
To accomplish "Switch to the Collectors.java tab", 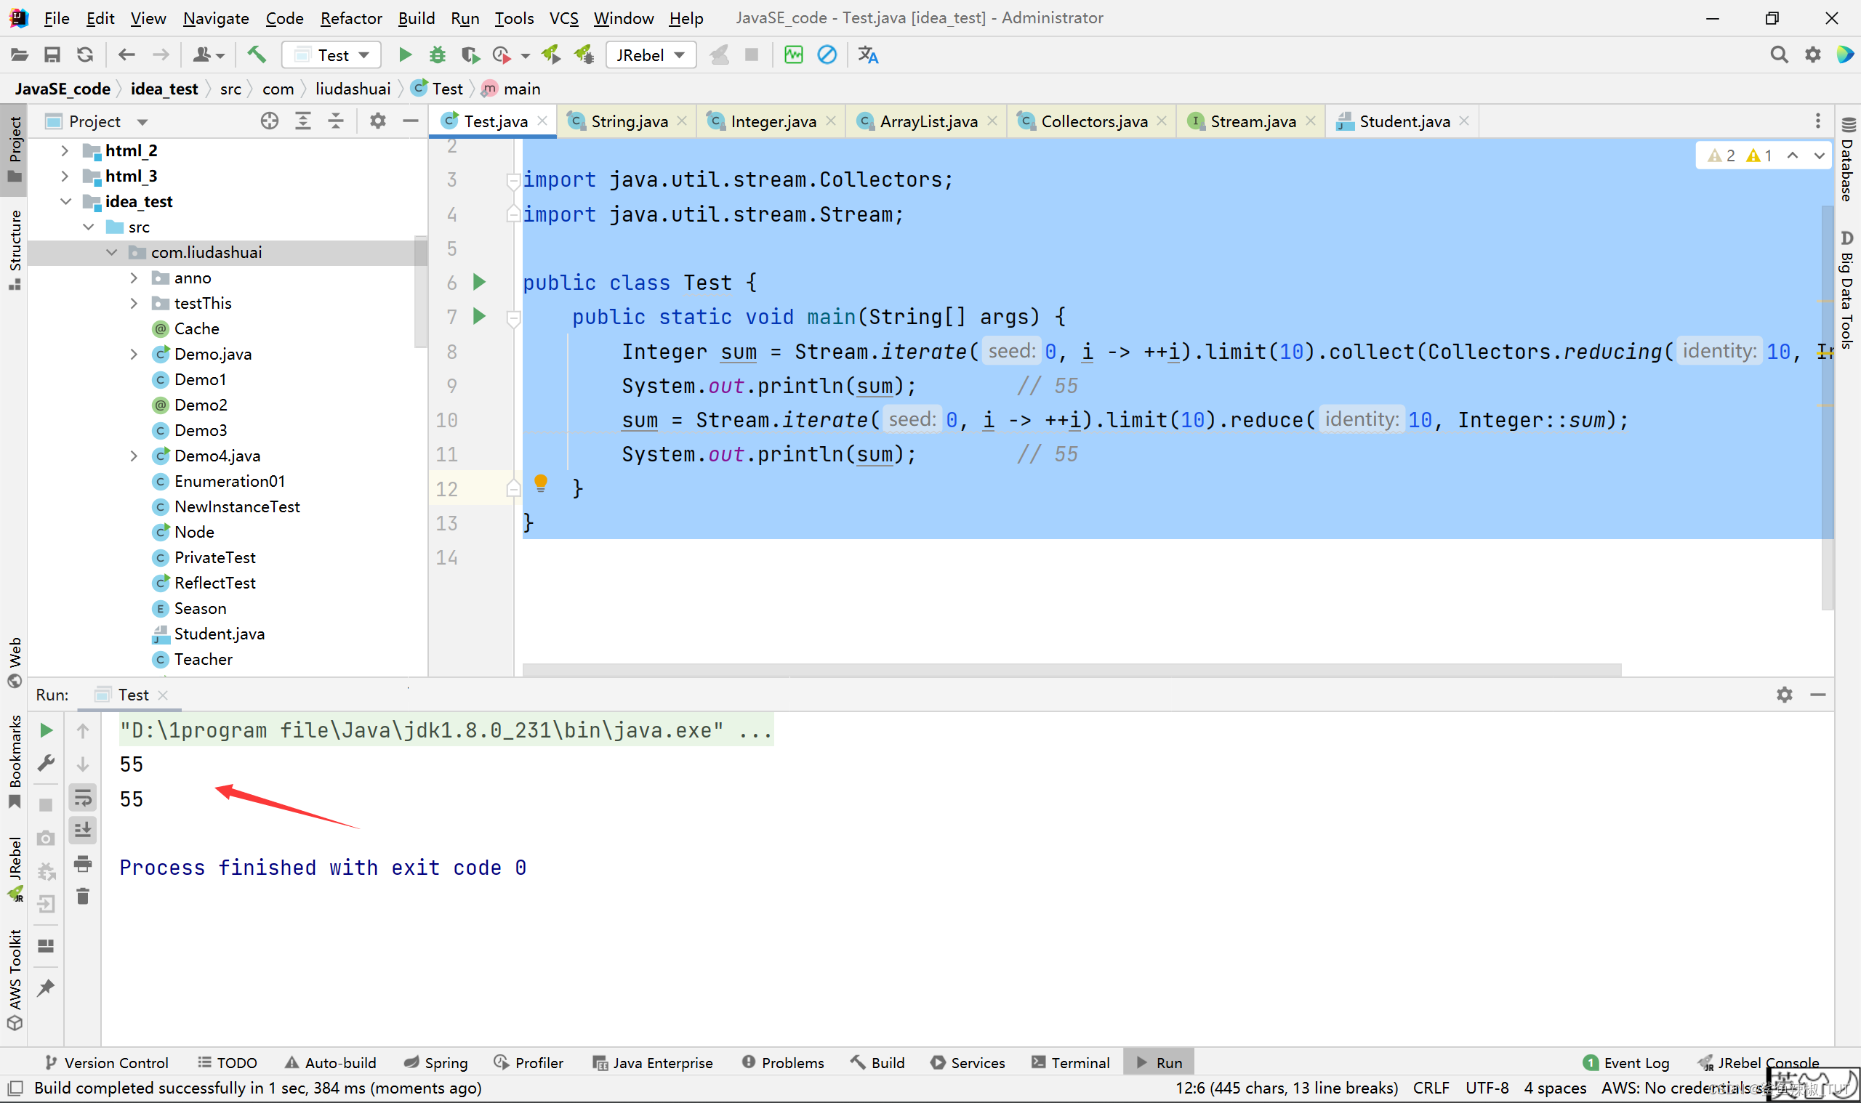I will (x=1093, y=121).
